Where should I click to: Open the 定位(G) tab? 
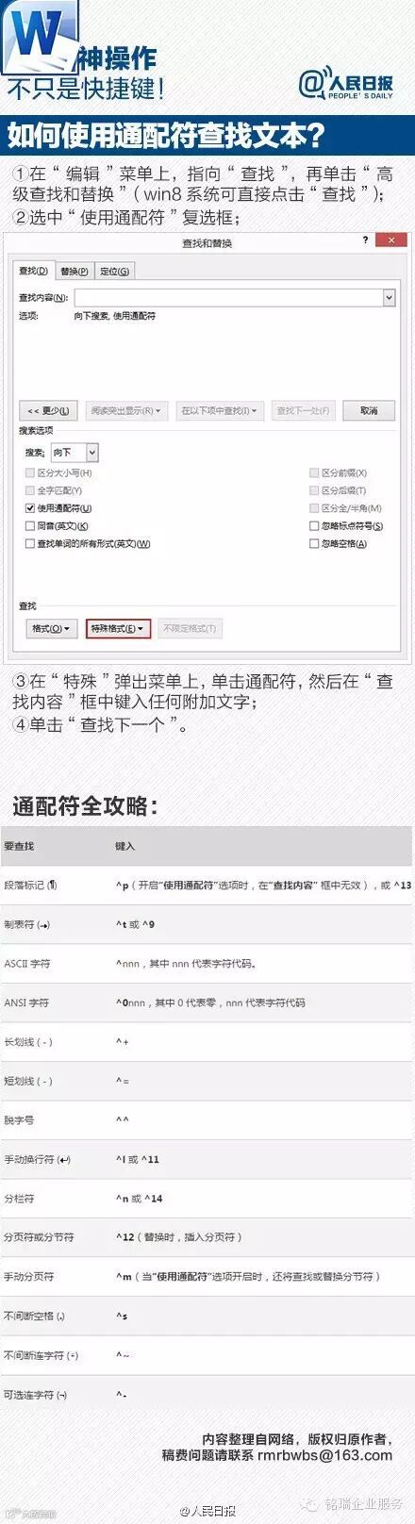pyautogui.click(x=114, y=272)
